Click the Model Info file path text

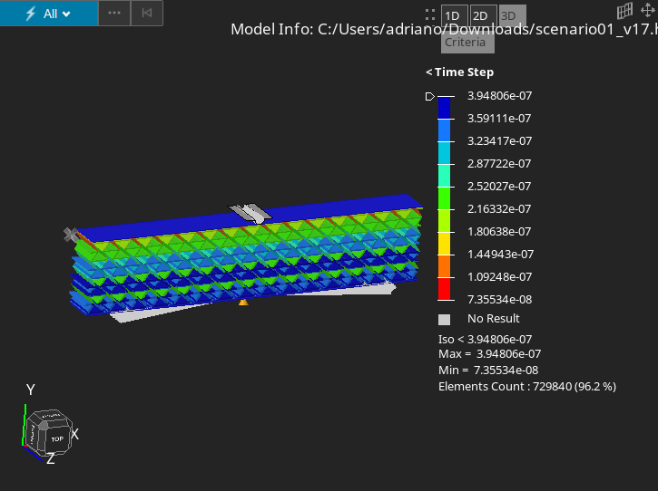click(444, 29)
